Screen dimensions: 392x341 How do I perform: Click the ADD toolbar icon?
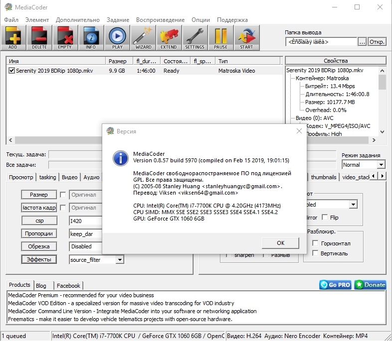13,37
